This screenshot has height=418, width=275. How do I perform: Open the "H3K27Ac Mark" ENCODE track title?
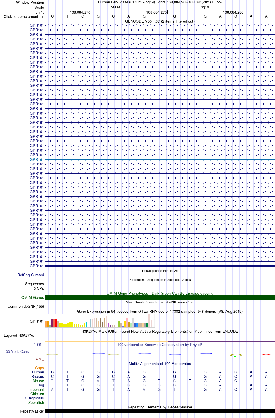click(x=160, y=331)
